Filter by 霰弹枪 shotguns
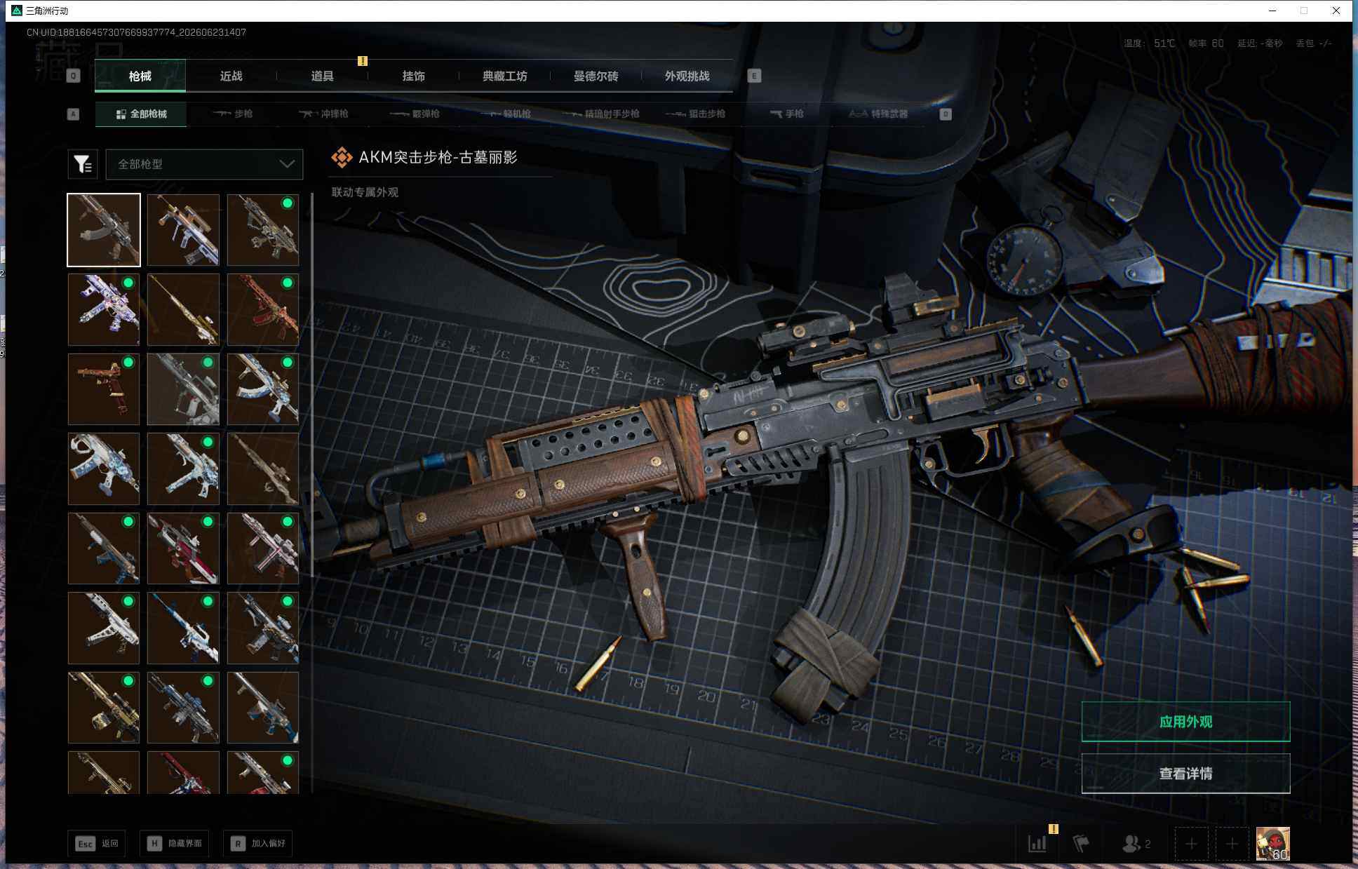1358x869 pixels. click(415, 114)
